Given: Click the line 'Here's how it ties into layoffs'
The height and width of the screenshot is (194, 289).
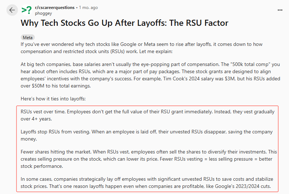Looking at the screenshot, I should point(53,99).
